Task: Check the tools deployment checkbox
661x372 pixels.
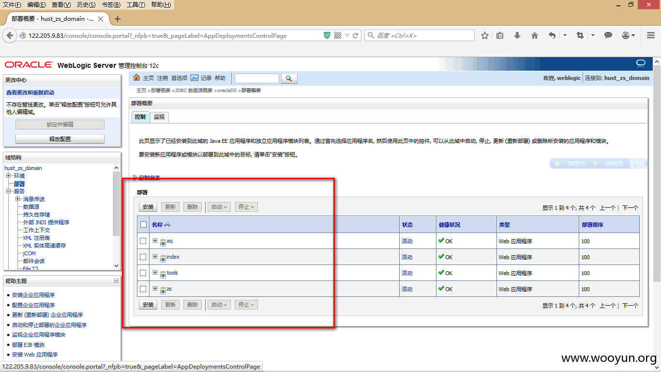Action: click(143, 273)
